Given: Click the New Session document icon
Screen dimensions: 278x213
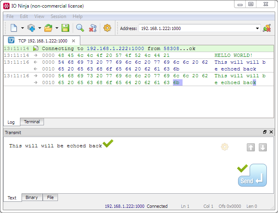Looking at the screenshot, I should 14,28.
